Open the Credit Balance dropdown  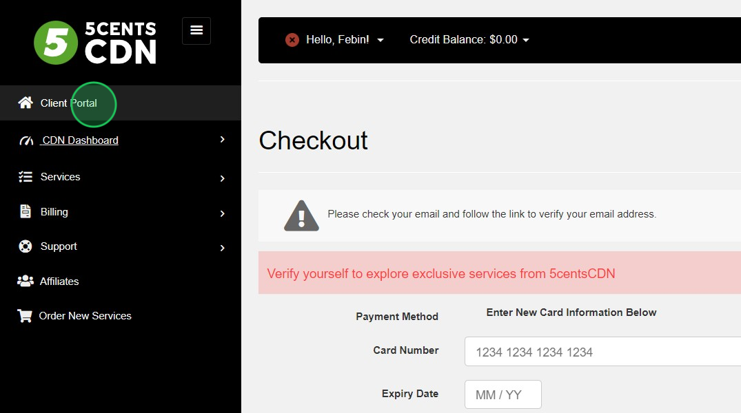469,40
